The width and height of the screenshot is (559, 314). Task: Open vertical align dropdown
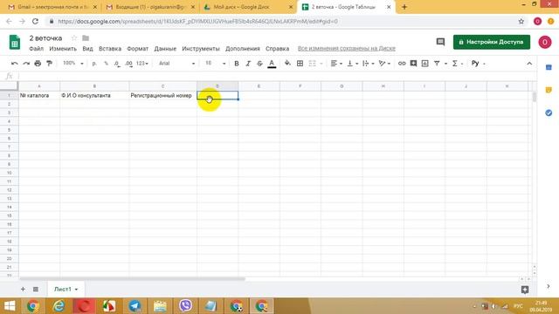[352, 64]
